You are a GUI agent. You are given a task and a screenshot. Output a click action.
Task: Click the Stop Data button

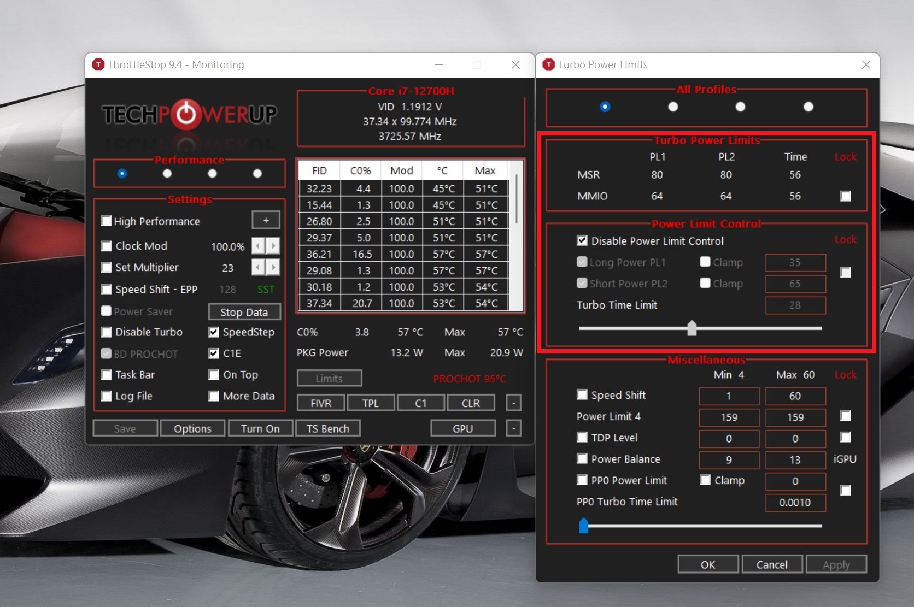pos(244,312)
